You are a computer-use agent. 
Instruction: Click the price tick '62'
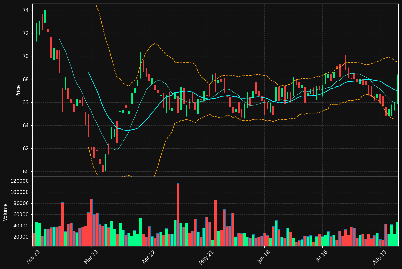[x=26, y=148]
